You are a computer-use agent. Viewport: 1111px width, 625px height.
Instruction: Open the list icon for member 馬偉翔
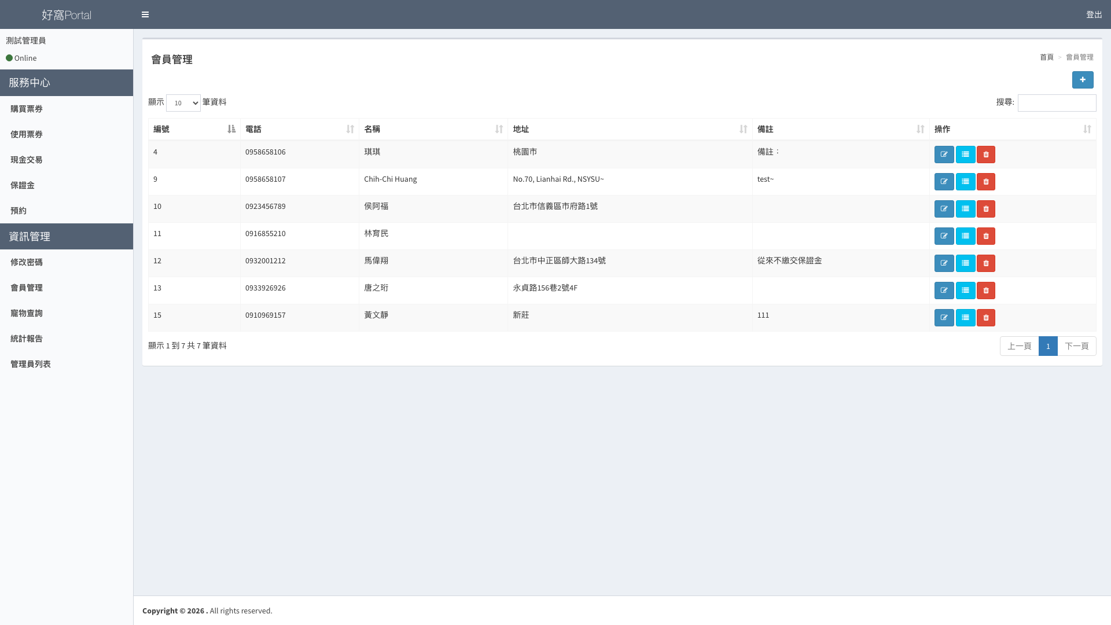pyautogui.click(x=965, y=263)
